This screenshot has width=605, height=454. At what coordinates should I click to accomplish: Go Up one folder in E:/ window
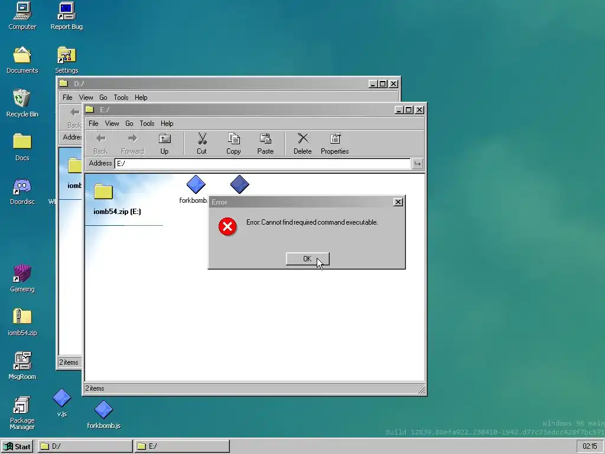click(164, 144)
